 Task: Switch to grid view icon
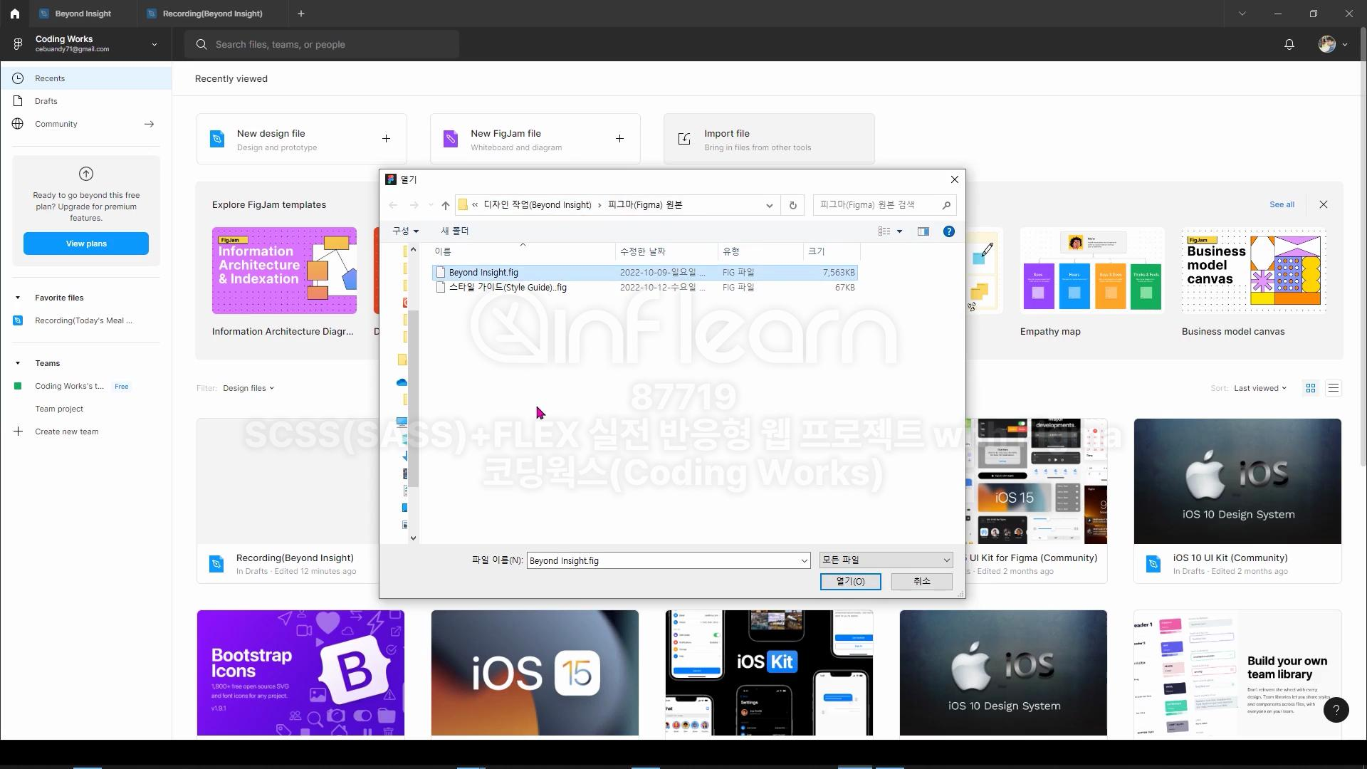point(1311,388)
